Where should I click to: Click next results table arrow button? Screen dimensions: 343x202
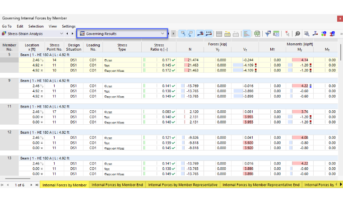(173, 34)
